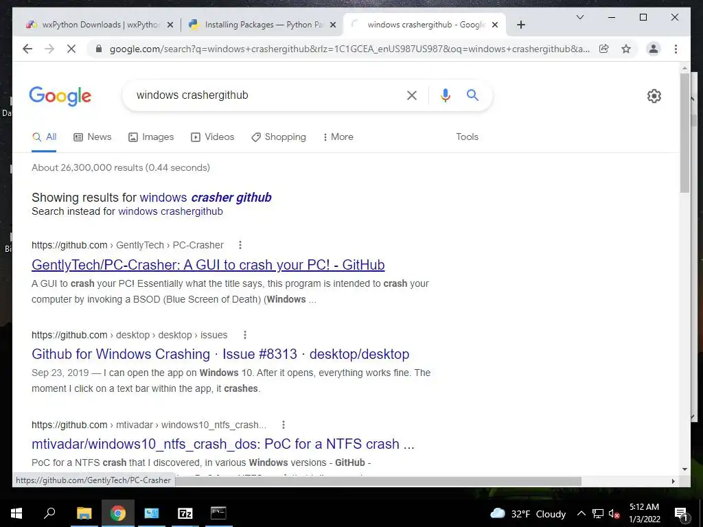Viewport: 703px width, 527px height.
Task: Click the 'About 26,300,000 results' text
Action: coord(121,167)
